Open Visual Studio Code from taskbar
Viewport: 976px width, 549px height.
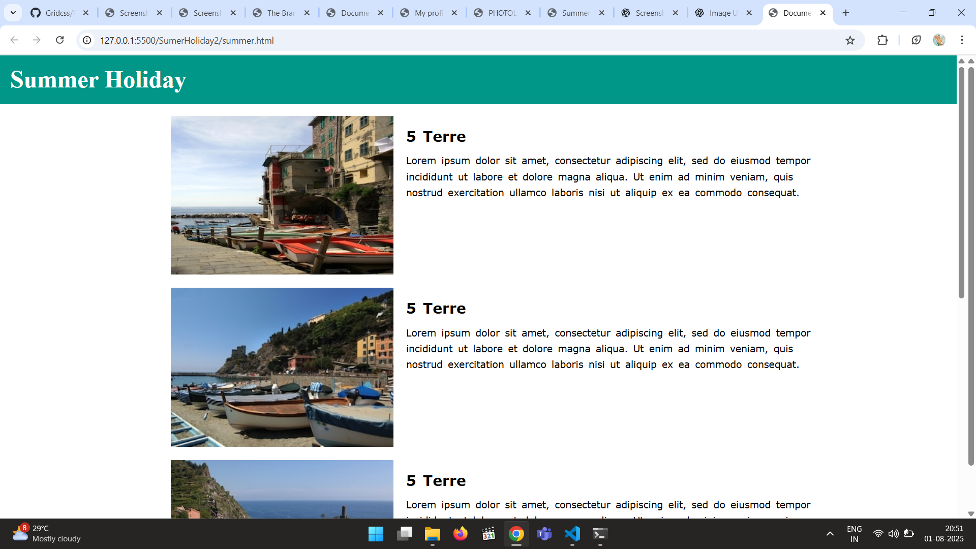(572, 534)
